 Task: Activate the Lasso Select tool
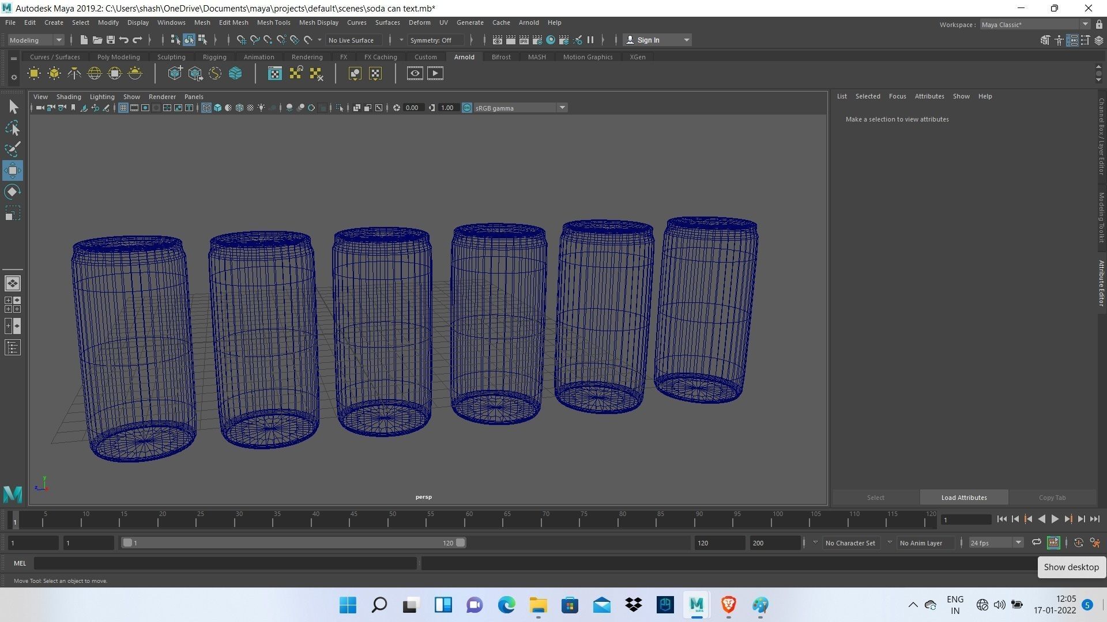pyautogui.click(x=13, y=128)
